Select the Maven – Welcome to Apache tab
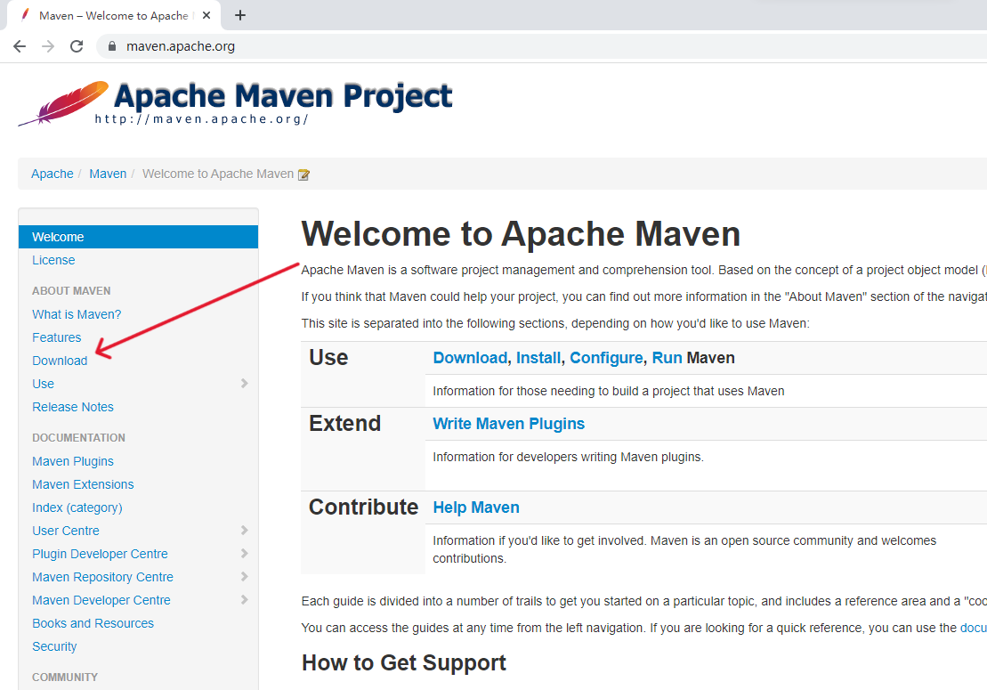Viewport: 987px width, 690px height. tap(113, 15)
